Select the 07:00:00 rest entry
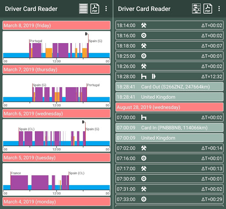The height and width of the screenshot is (209, 226). (169, 117)
